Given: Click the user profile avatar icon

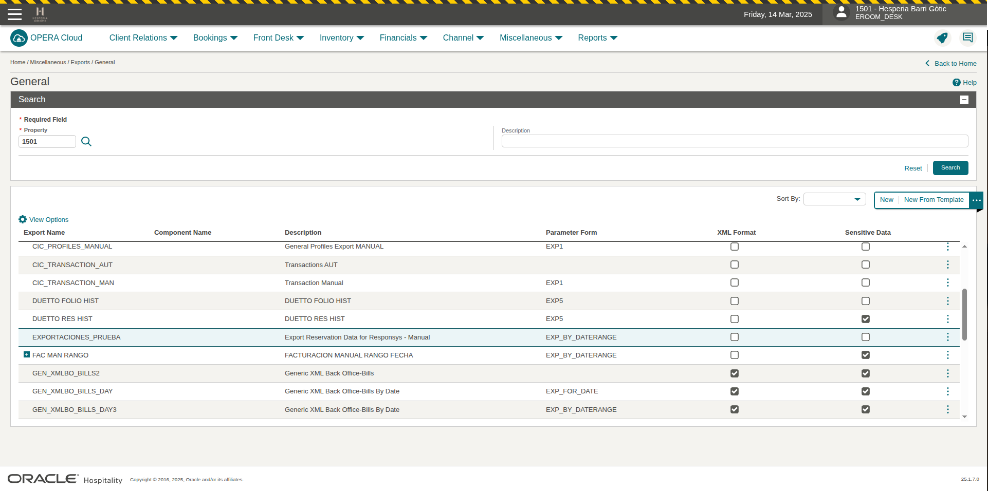Looking at the screenshot, I should click(x=841, y=13).
